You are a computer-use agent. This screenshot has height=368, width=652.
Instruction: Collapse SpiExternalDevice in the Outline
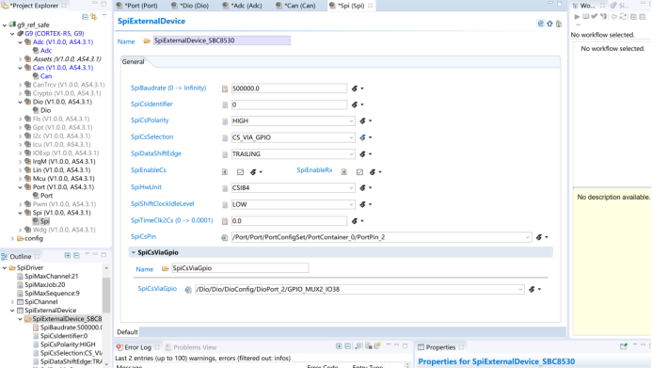(x=12, y=311)
